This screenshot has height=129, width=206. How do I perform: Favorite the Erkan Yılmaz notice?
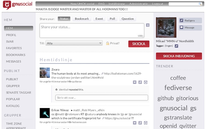[x=135, y=123]
